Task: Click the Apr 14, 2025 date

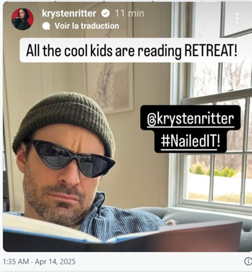Action: (x=55, y=262)
